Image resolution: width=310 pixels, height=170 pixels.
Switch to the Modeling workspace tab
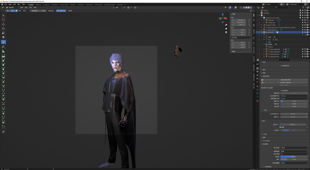click(x=38, y=5)
